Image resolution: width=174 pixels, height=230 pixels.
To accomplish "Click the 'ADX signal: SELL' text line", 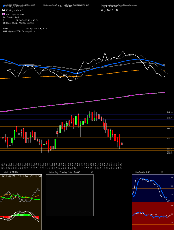I will click(19, 31).
